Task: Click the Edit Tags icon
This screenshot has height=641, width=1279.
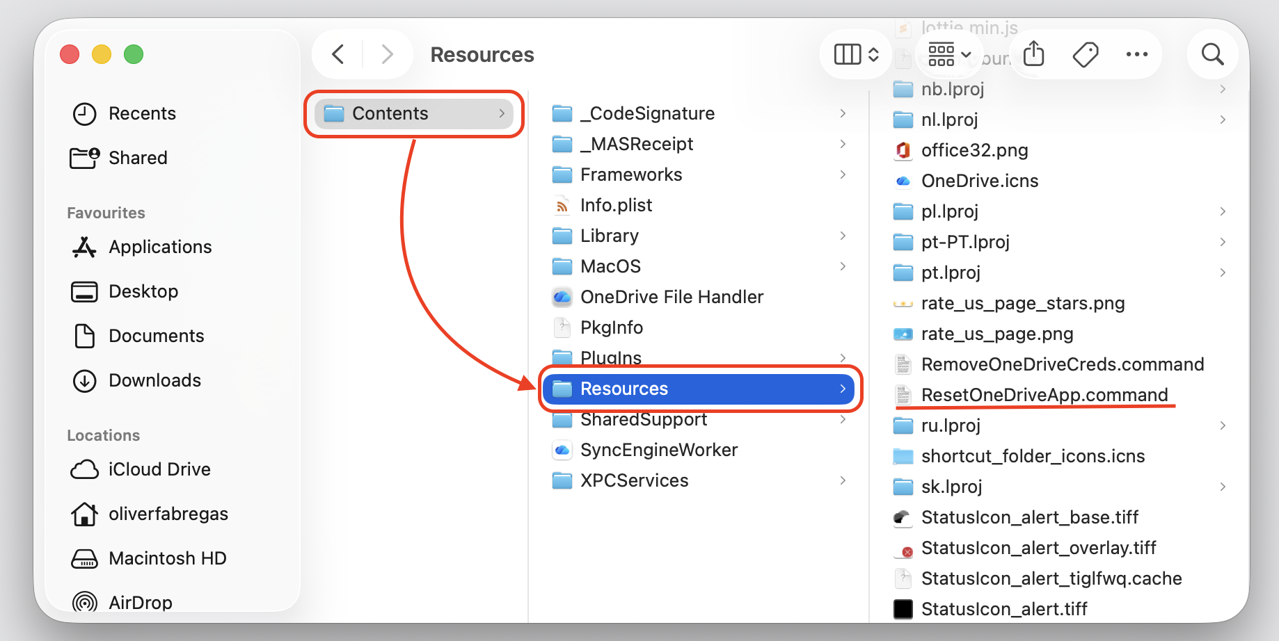Action: point(1086,54)
